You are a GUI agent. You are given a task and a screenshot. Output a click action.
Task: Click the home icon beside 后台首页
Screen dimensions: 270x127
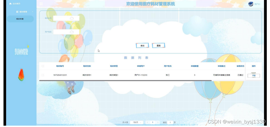tap(10, 4)
